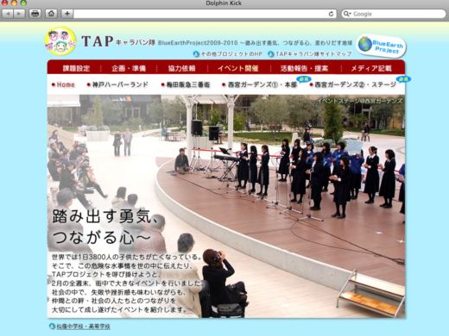Click the cartoon faces site logo
Image resolution: width=449 pixels, height=336 pixels.
click(x=60, y=41)
